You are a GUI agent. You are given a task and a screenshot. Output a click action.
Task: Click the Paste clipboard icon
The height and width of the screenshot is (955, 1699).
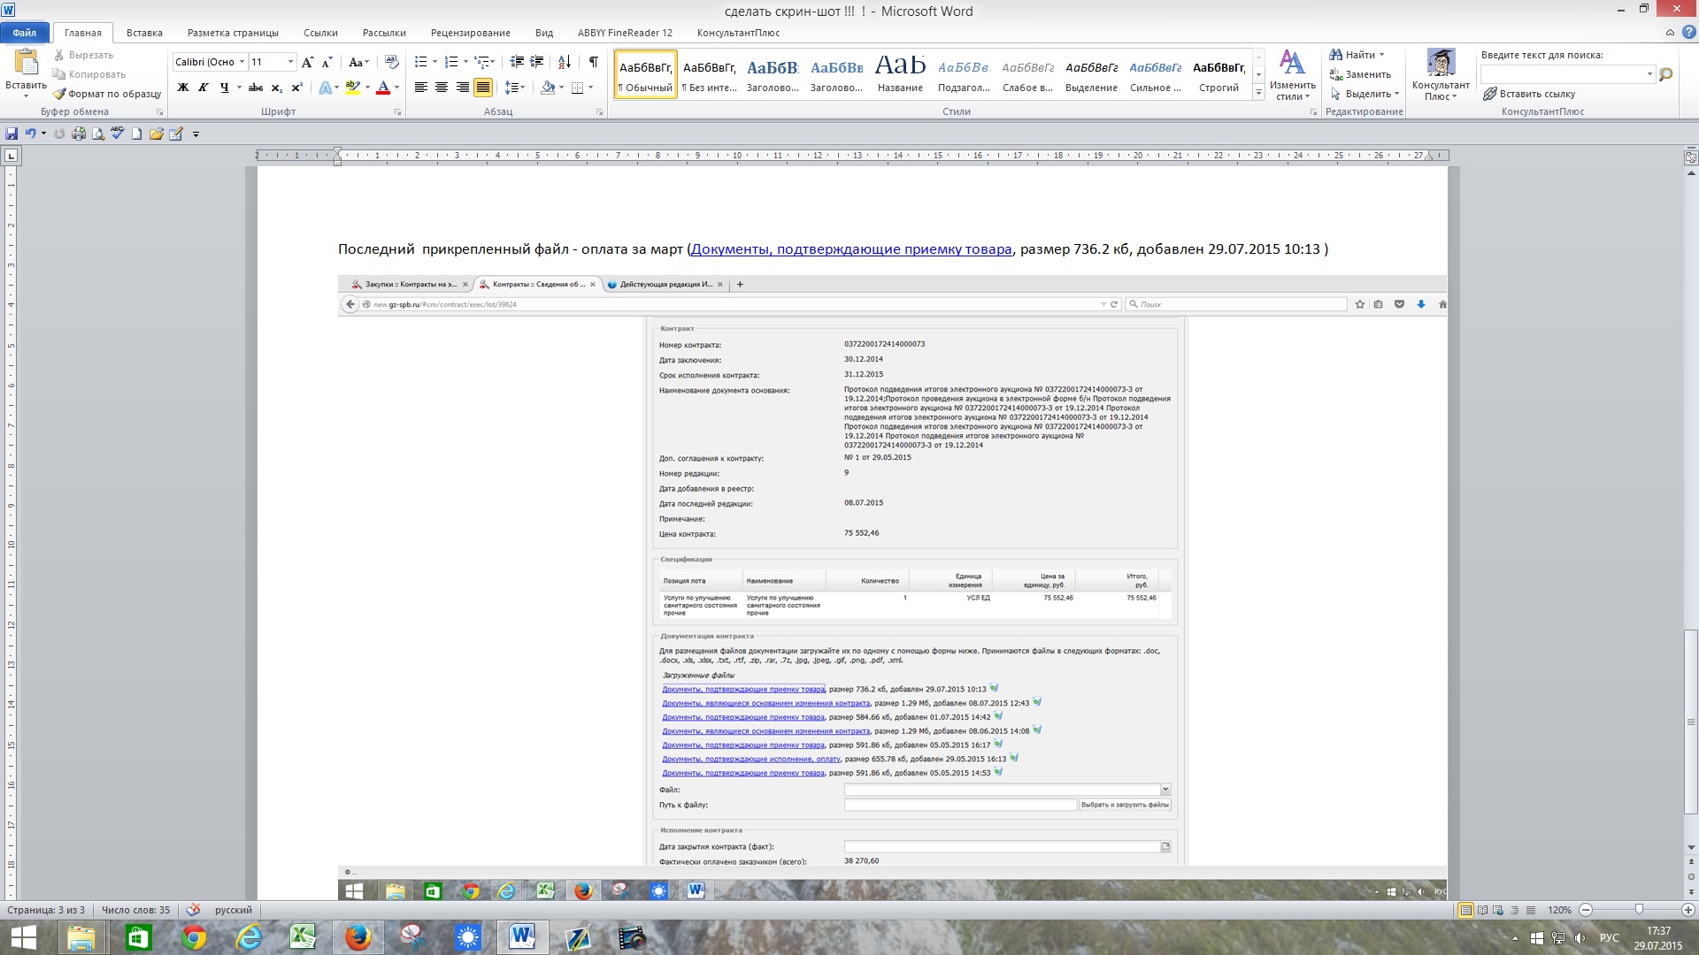pyautogui.click(x=26, y=63)
